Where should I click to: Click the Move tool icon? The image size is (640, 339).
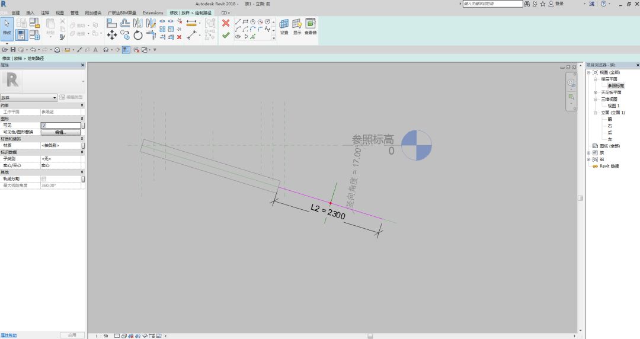(112, 35)
